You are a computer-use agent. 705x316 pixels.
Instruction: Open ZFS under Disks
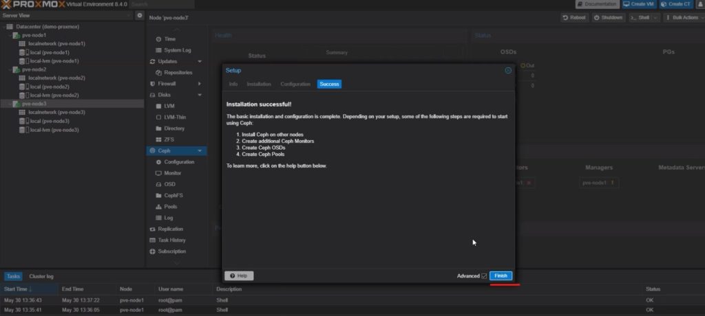coord(169,139)
